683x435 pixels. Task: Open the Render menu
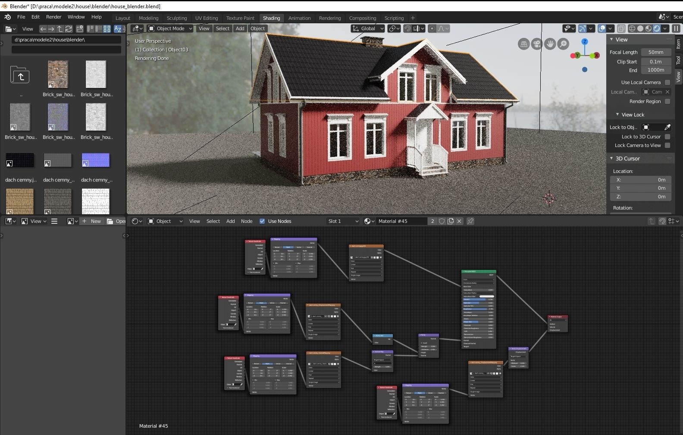click(54, 17)
